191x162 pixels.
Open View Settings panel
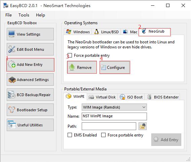click(30, 34)
